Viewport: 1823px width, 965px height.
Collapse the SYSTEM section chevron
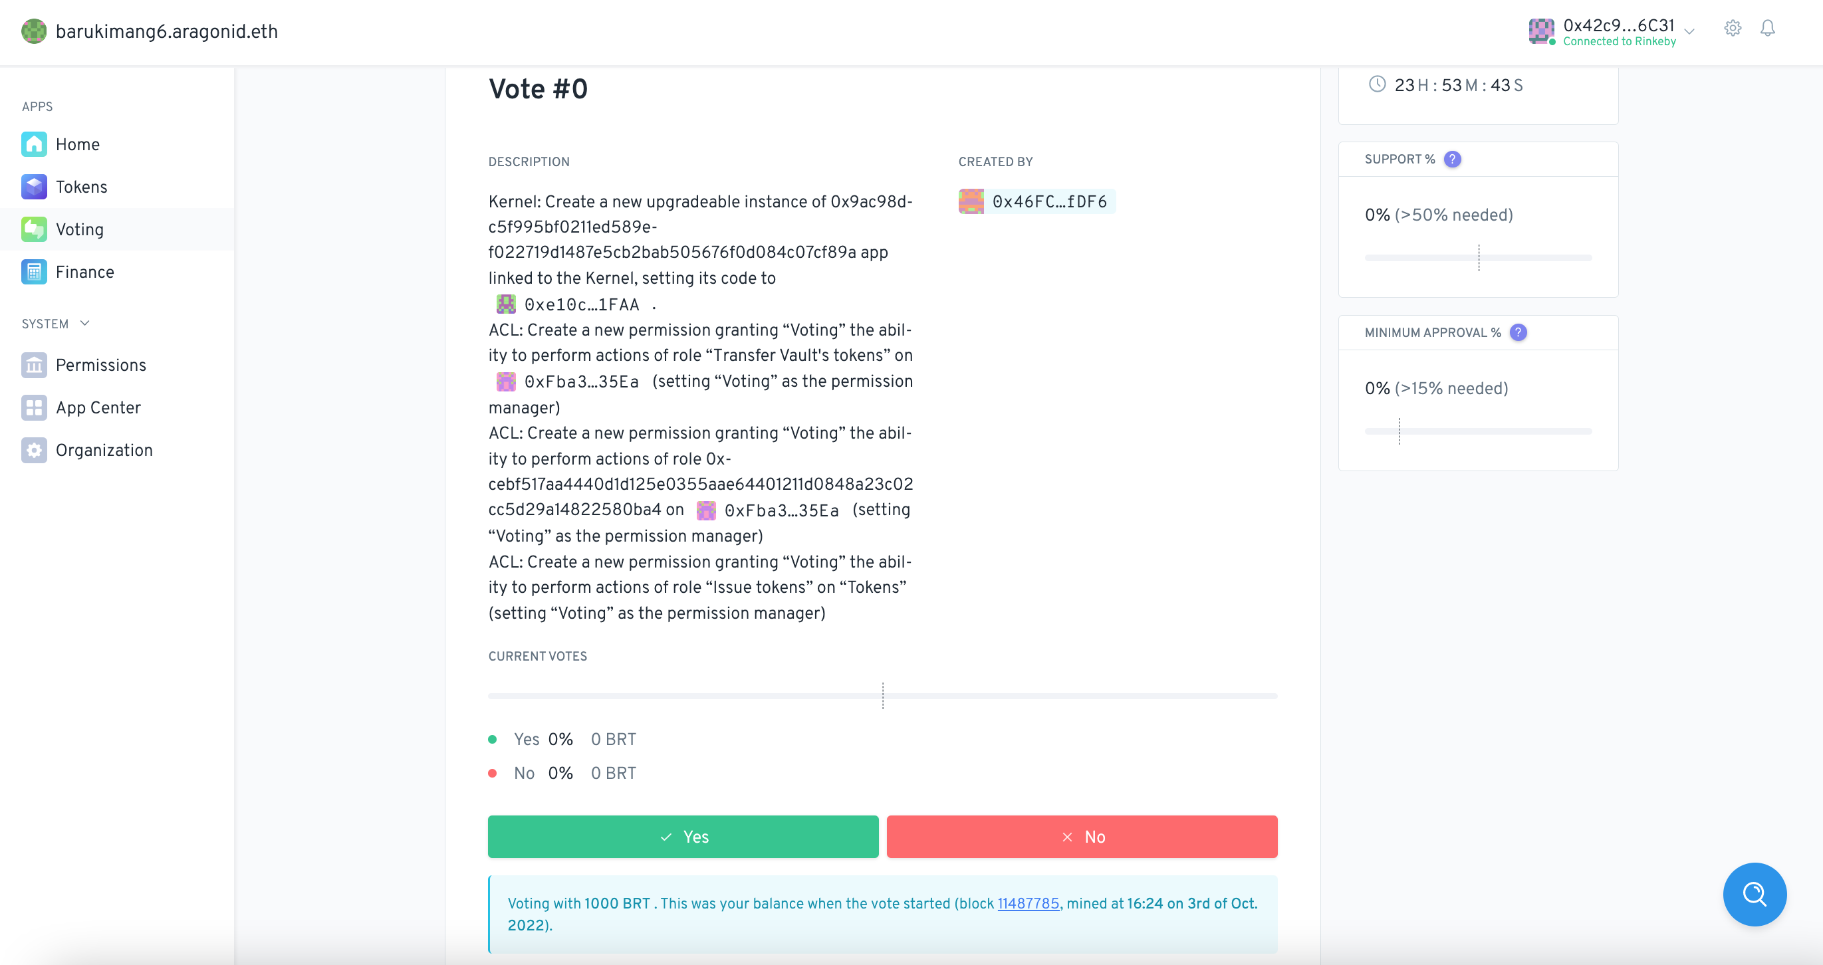[x=85, y=323]
